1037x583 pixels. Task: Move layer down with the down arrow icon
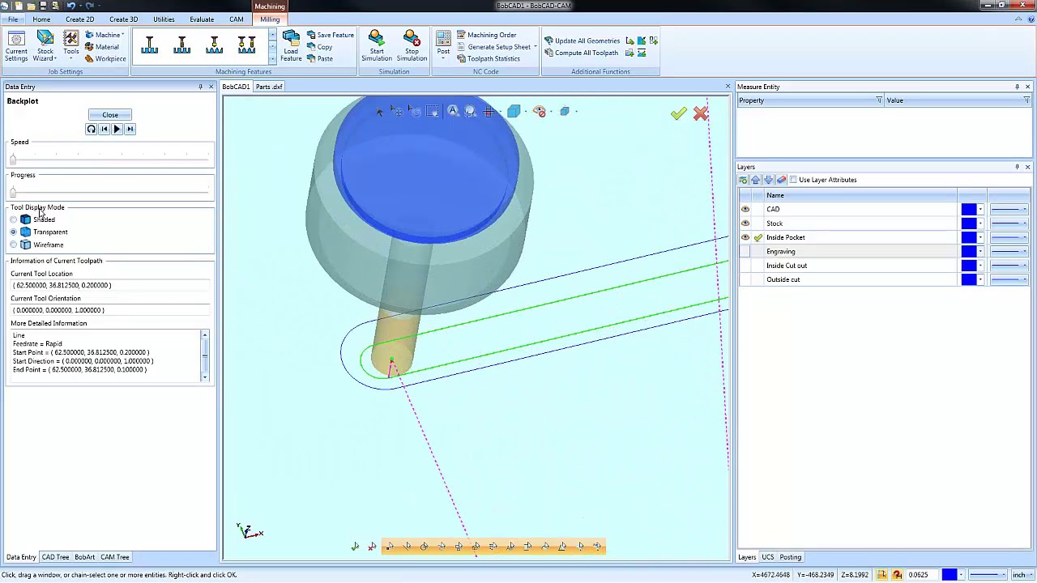point(769,180)
